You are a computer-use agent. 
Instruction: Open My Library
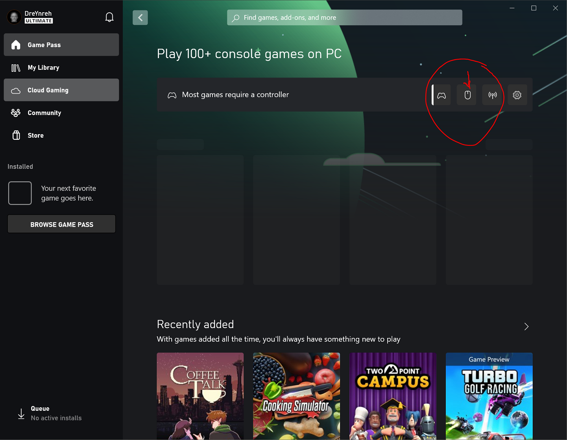(x=61, y=68)
